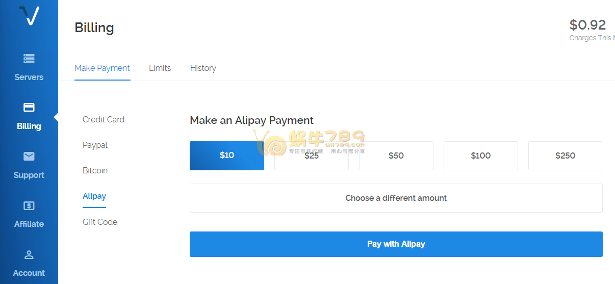The height and width of the screenshot is (284, 615).
Task: Open the Limits tab
Action: coord(160,68)
